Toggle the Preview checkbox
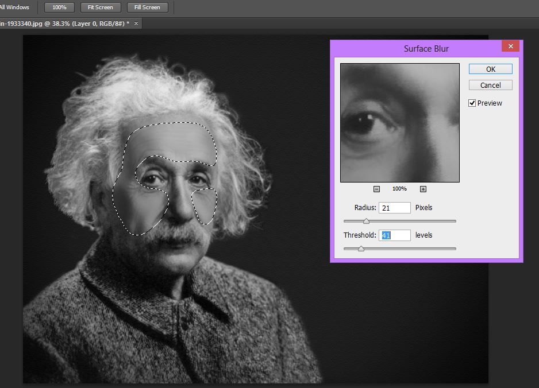Viewport: 539px width, 388px height. [x=472, y=103]
